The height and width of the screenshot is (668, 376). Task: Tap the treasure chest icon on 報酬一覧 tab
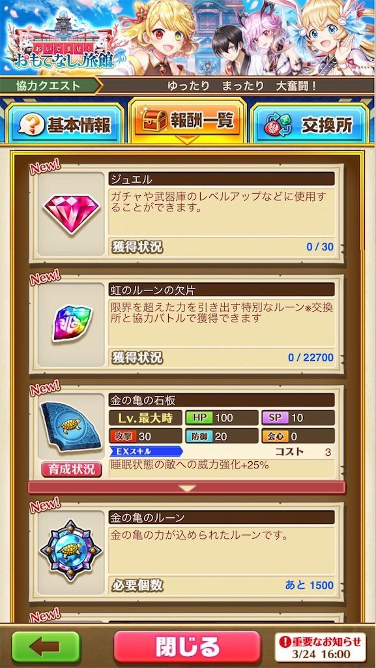pos(154,121)
